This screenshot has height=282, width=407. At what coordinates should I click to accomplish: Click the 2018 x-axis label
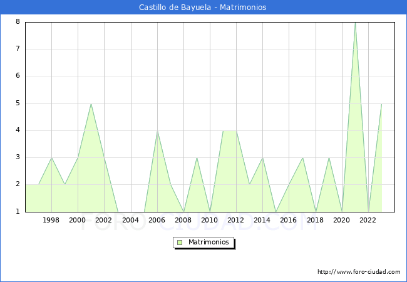click(x=315, y=220)
